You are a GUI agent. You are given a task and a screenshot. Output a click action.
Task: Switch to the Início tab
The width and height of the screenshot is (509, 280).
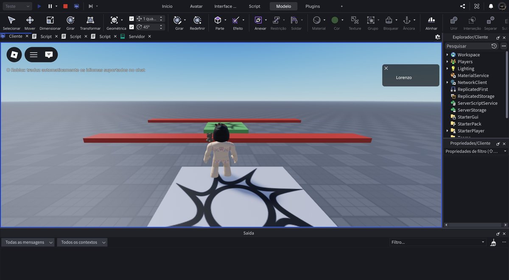[167, 6]
